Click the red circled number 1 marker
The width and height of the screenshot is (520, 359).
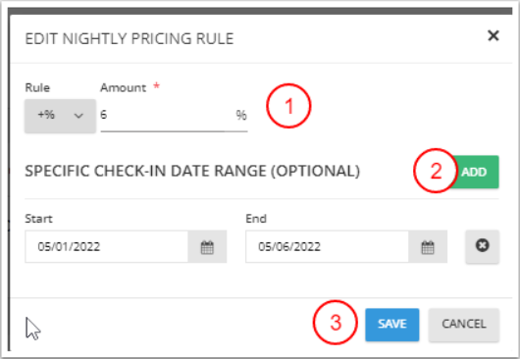point(288,106)
